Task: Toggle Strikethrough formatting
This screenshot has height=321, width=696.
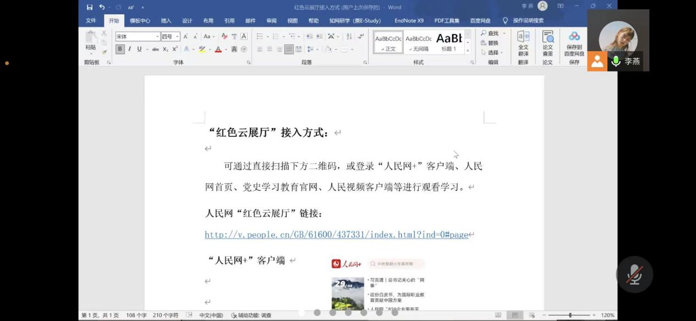Action: click(x=156, y=49)
